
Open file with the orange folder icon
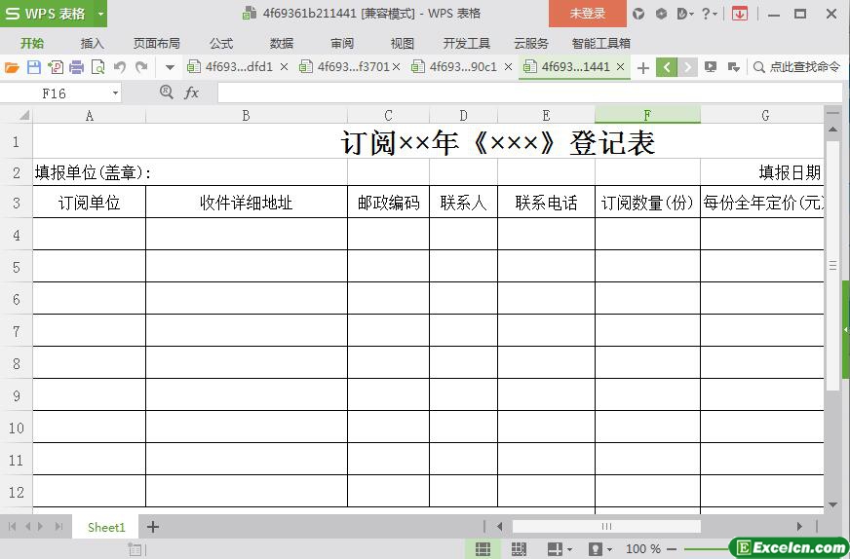click(12, 67)
